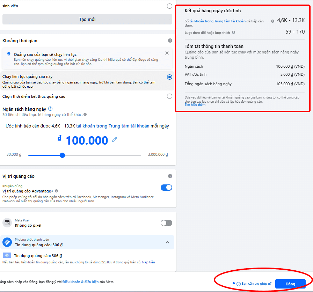
Task: Open help icon beside Ngân sách hàng ngày
Action: (x=50, y=109)
